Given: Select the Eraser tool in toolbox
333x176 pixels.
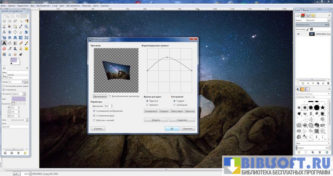Looking at the screenshot, I should (4, 48).
